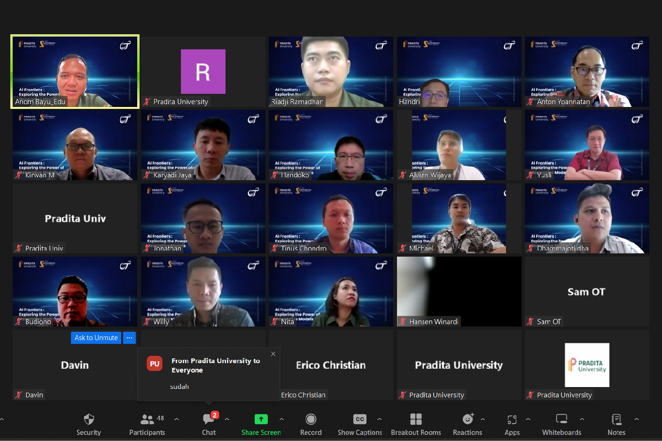Open the Participants panel icon
This screenshot has height=441, width=662.
coord(147,419)
